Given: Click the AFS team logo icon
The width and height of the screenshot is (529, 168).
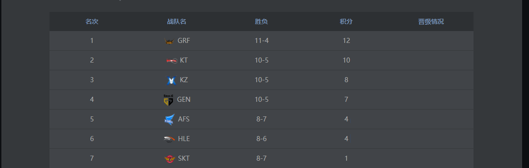Looking at the screenshot, I should coord(169,120).
